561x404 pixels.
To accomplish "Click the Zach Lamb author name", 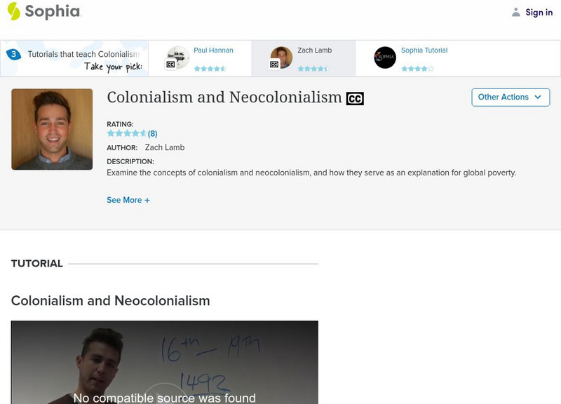I will [x=165, y=147].
